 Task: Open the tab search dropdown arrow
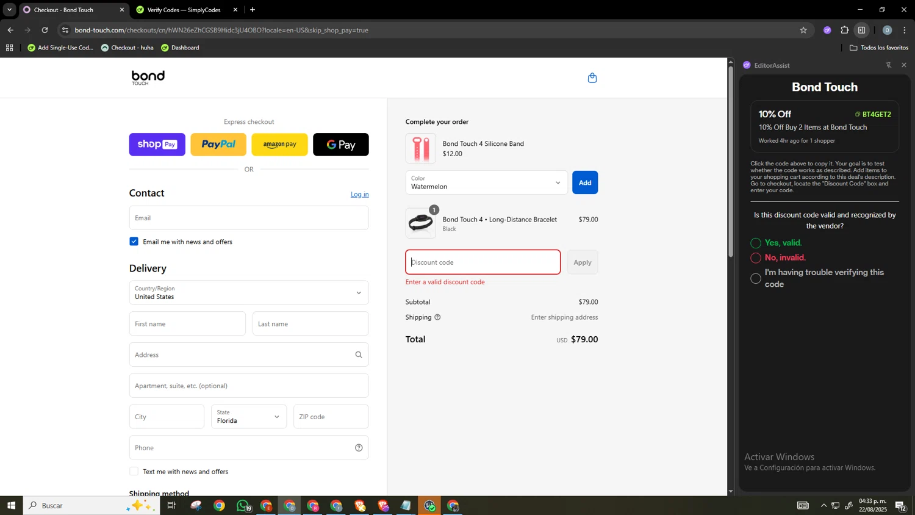[9, 10]
